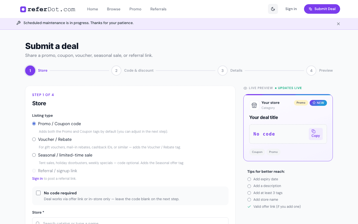Click the eye icon beside Live Preview
The width and height of the screenshot is (358, 224).
click(245, 88)
